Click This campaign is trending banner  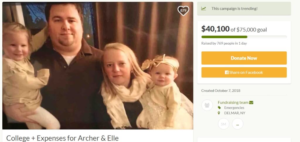point(244,9)
